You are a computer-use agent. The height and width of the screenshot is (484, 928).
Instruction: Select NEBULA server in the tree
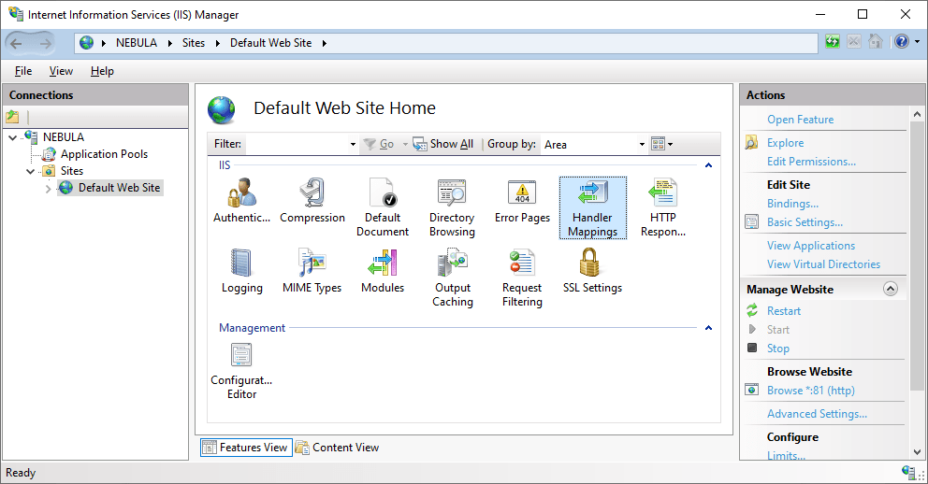point(64,137)
